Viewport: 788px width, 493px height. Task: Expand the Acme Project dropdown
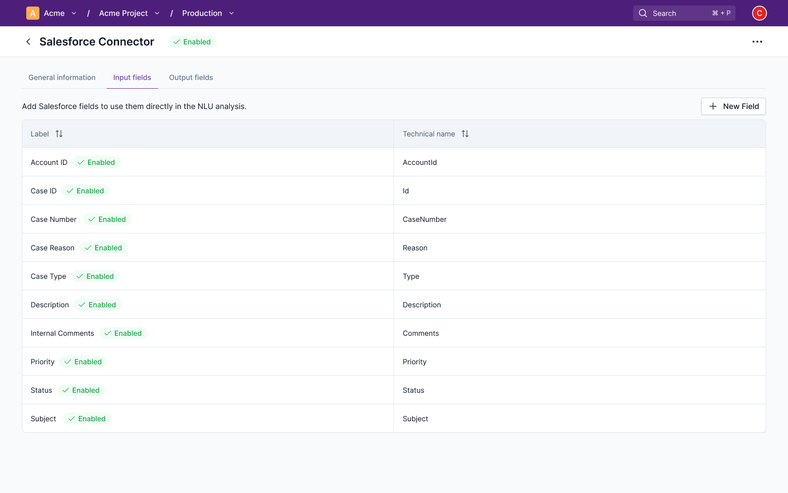pos(157,13)
